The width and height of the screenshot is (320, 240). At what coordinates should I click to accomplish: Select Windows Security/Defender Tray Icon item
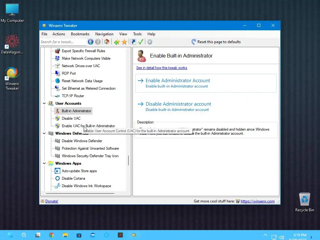pyautogui.click(x=90, y=156)
